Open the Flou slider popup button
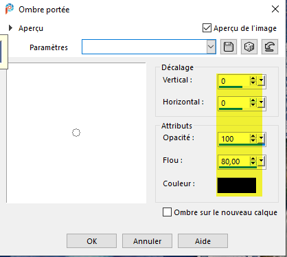This screenshot has height=257, width=287. pos(262,161)
